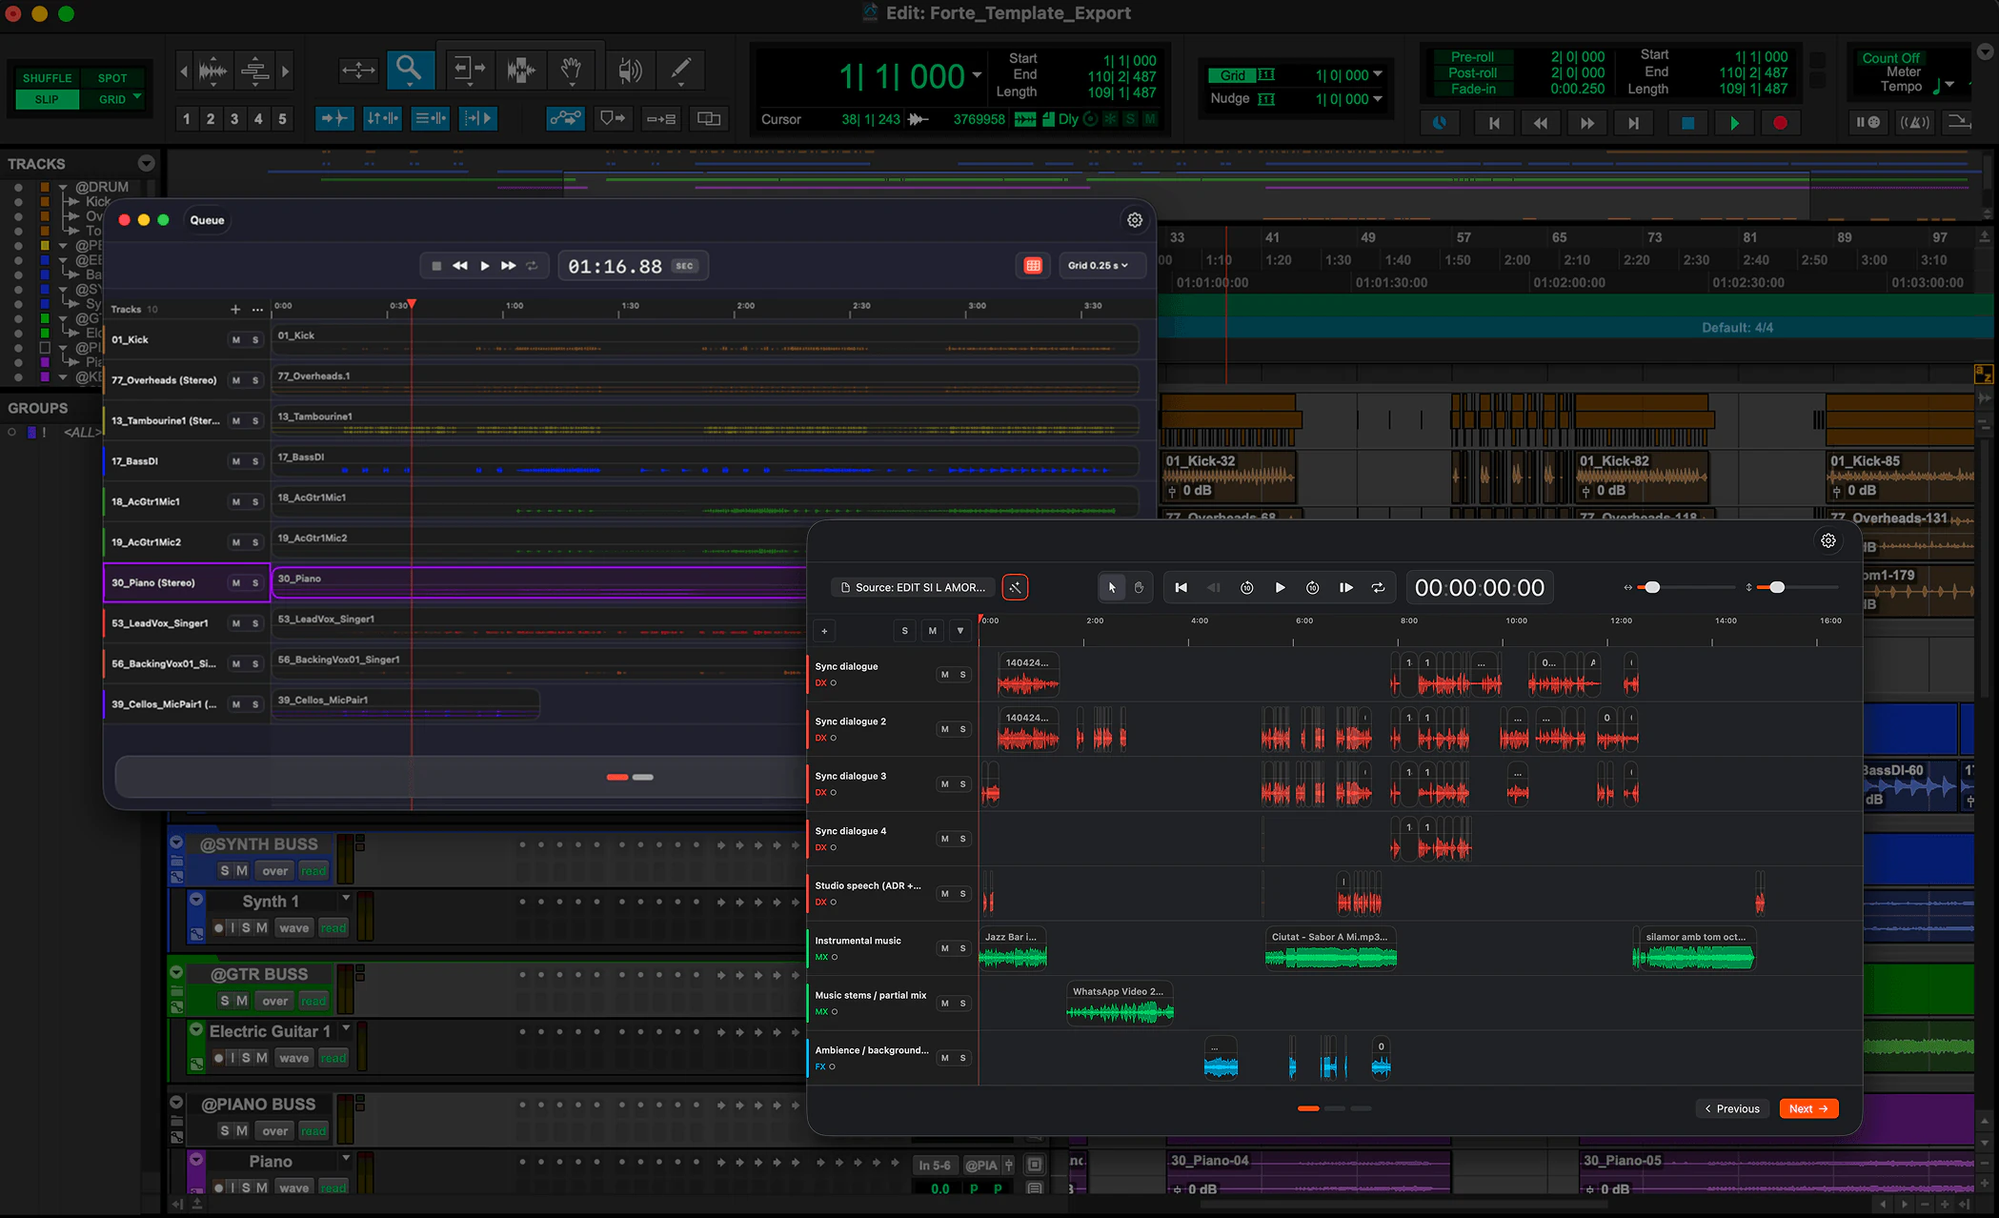Select the Zoomer magnifier tool in Pro Tools
Viewport: 1999px width, 1218px height.
410,70
